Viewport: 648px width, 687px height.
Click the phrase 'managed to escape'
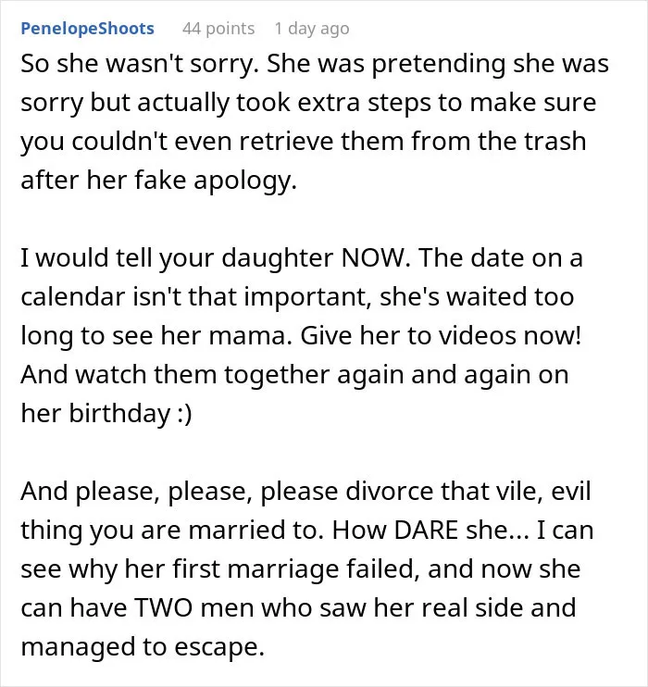coord(143,647)
